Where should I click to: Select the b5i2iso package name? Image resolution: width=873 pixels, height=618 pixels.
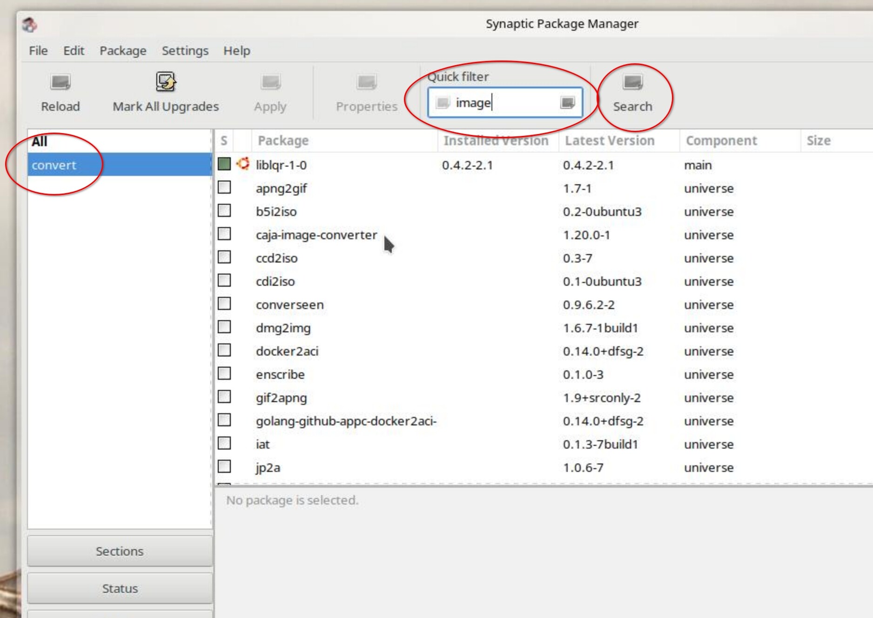276,212
